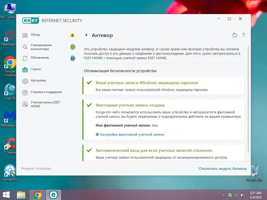Open the Настройка settings section
This screenshot has width=267, height=200.
point(38,80)
